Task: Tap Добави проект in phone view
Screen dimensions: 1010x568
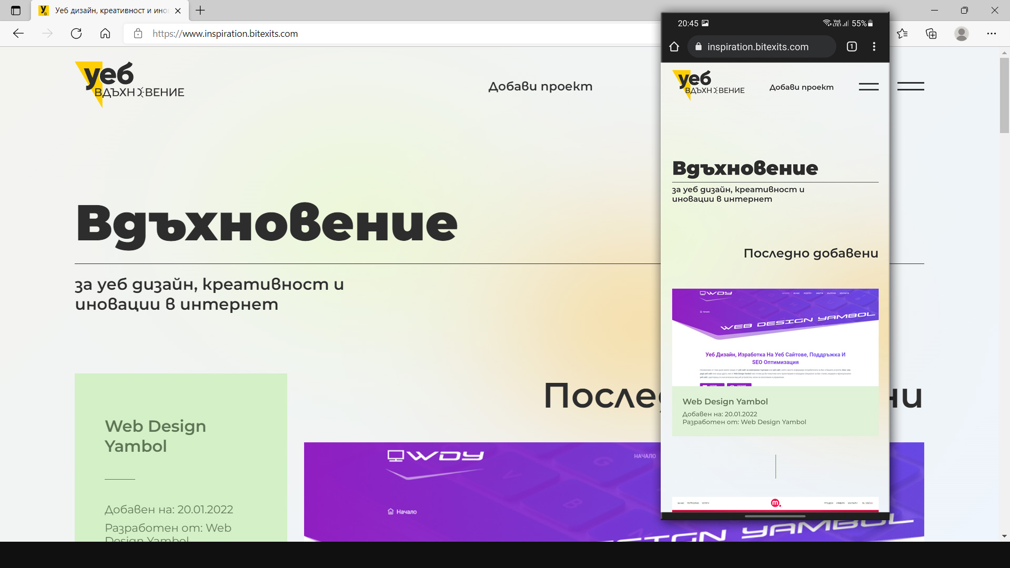Action: point(802,87)
